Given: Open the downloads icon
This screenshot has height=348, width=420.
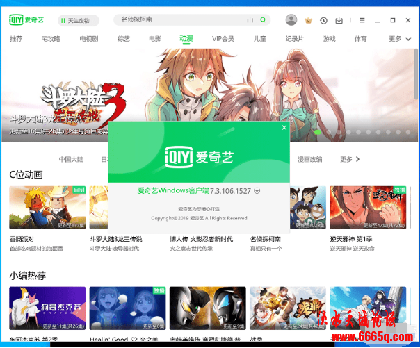Looking at the screenshot, I should tap(339, 20).
